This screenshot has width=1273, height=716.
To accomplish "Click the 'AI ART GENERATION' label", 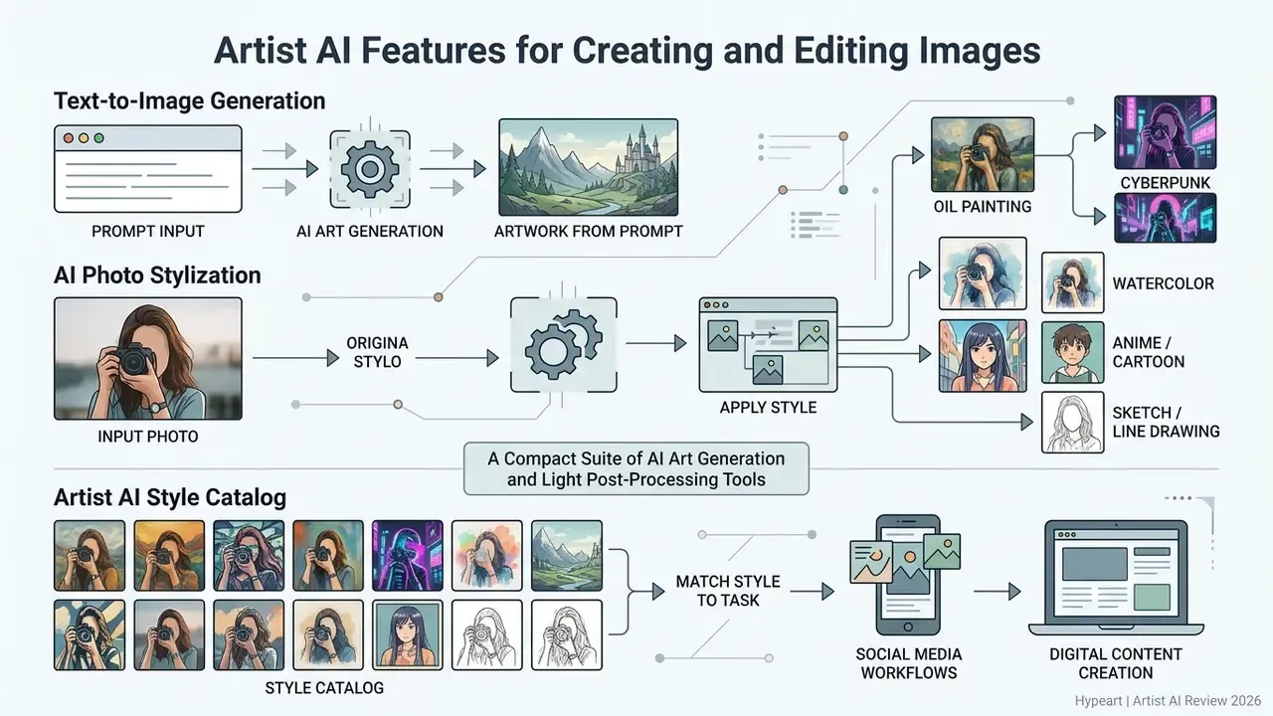I will 370,232.
